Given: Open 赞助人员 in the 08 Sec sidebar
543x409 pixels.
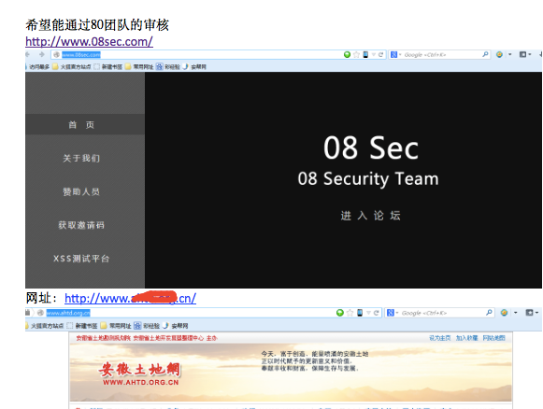Looking at the screenshot, I should tap(81, 191).
